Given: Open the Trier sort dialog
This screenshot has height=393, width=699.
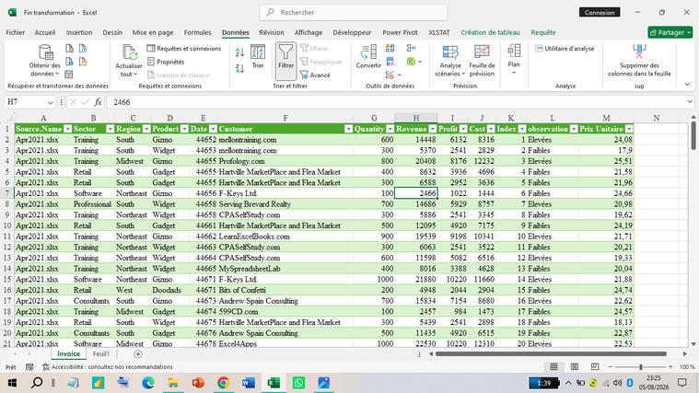Looking at the screenshot, I should [x=258, y=56].
